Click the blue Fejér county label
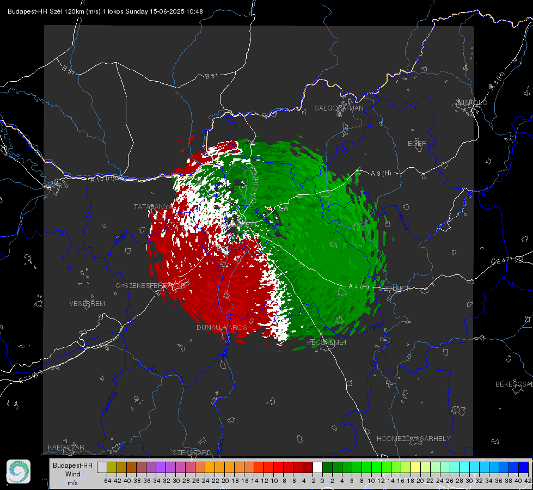This screenshot has width=533, height=490. 122,237
